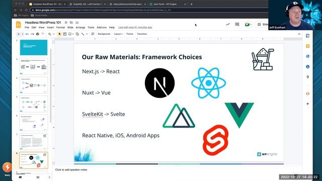322x181 pixels.
Task: Star the Headless WordPress 101 presentation
Action: click(x=66, y=22)
